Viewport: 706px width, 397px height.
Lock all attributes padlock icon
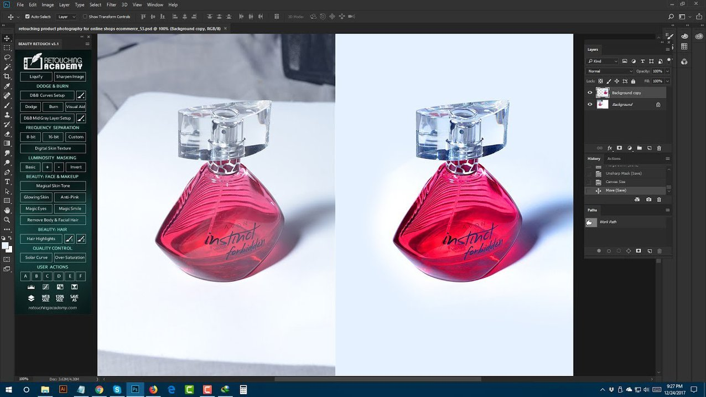click(x=634, y=81)
